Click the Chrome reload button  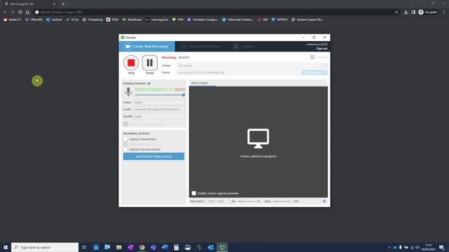(20, 12)
